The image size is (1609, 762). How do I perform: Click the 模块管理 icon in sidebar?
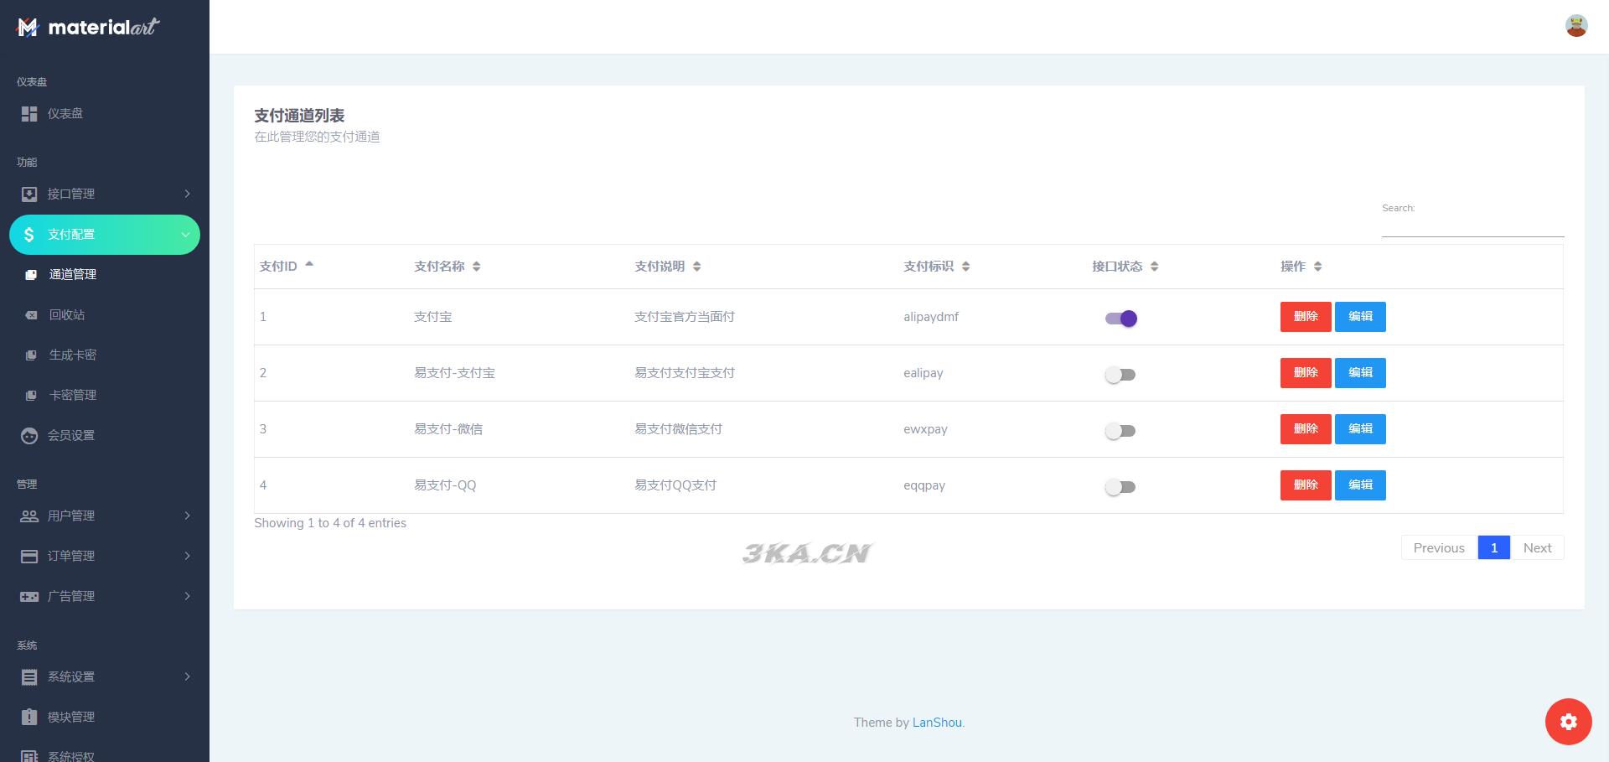coord(29,718)
